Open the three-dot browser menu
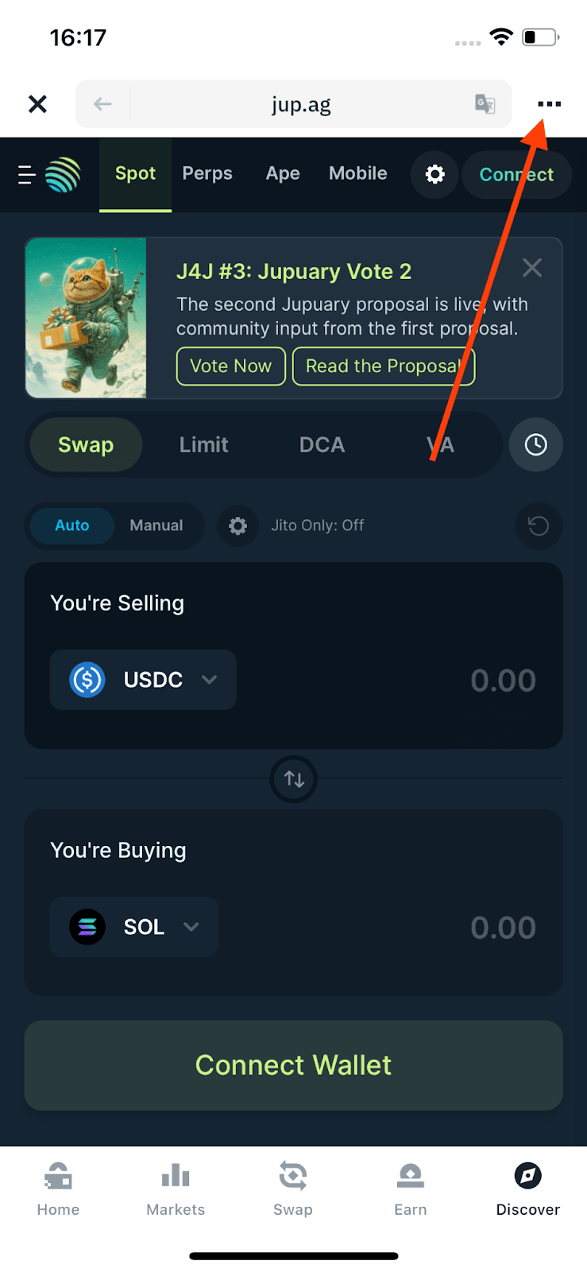 tap(549, 104)
